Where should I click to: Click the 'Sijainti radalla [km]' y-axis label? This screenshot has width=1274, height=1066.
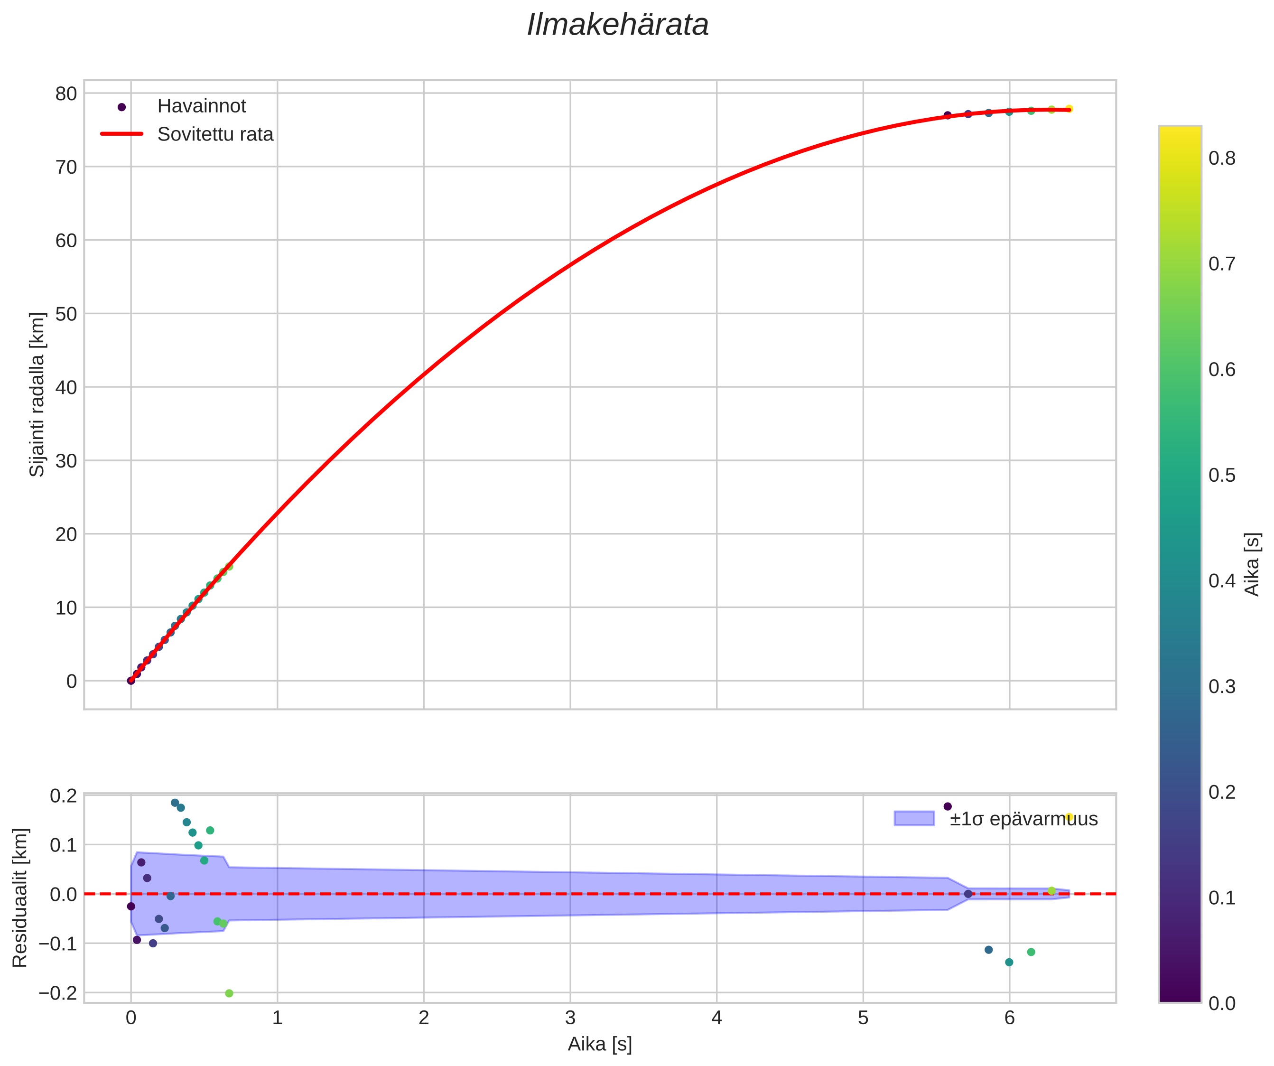pyautogui.click(x=37, y=394)
